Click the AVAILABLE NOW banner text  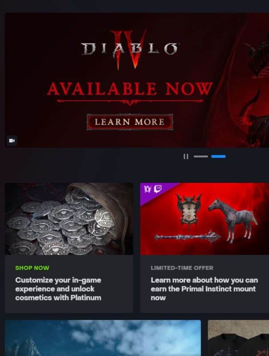pos(130,88)
